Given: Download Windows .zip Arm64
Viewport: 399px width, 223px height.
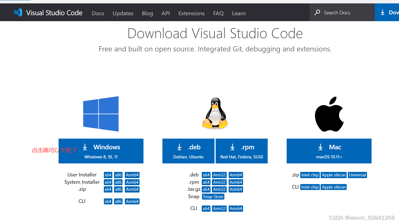Looking at the screenshot, I should [132, 189].
